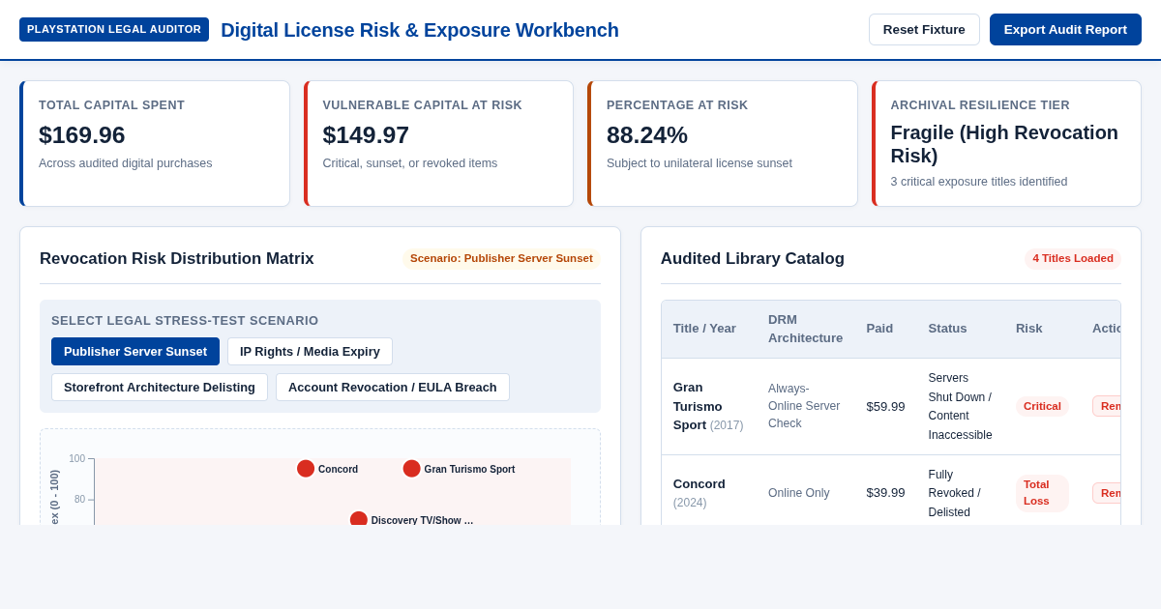The image size is (1161, 609).
Task: Remove Gran Turismo Sport from catalog
Action: 1107,406
